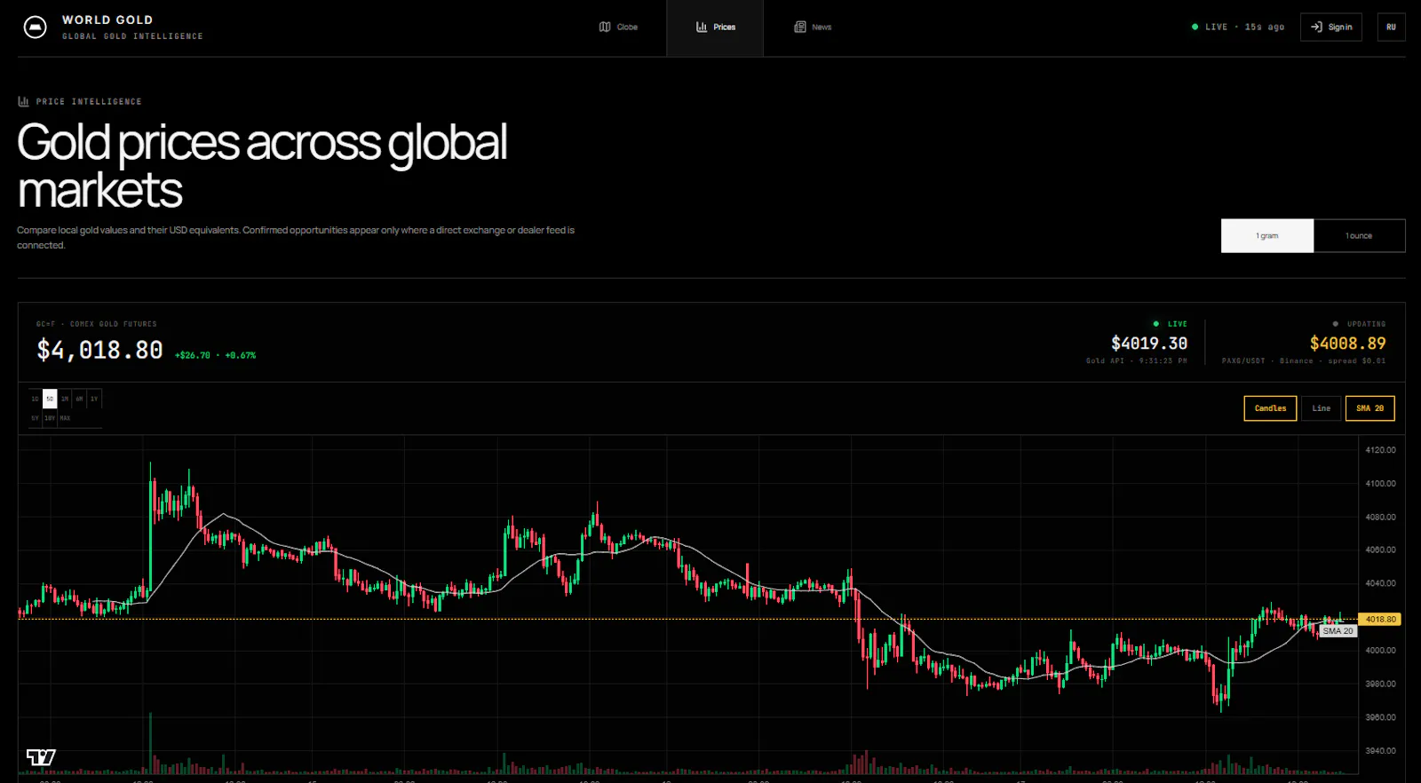Open the News tab

coord(813,28)
